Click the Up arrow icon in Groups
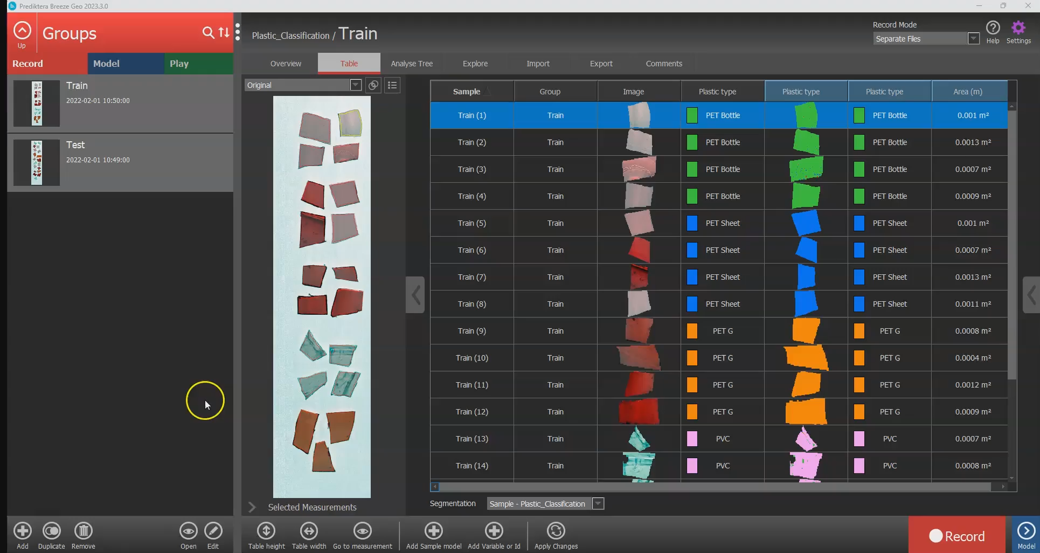Viewport: 1040px width, 553px height. tap(22, 31)
